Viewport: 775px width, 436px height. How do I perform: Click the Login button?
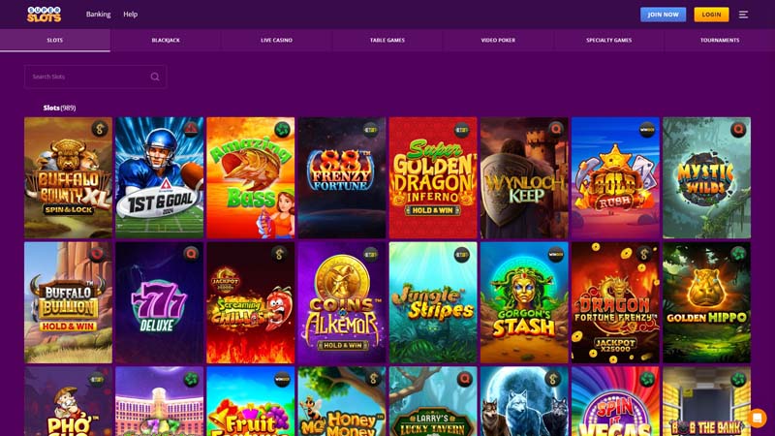click(x=711, y=15)
